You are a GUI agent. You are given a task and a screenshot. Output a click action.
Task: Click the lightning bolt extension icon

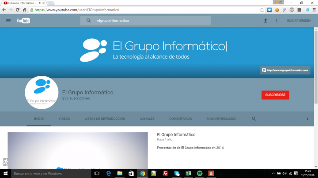(284, 10)
